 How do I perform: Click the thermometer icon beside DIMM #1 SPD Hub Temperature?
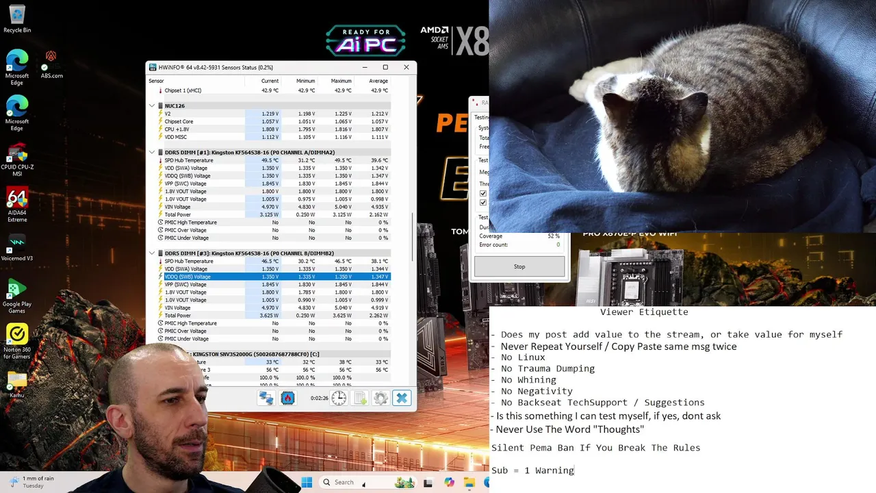160,160
